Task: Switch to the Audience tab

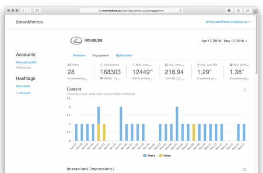Action: [79, 55]
